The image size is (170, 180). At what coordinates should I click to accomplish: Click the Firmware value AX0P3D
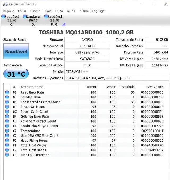pos(87,40)
